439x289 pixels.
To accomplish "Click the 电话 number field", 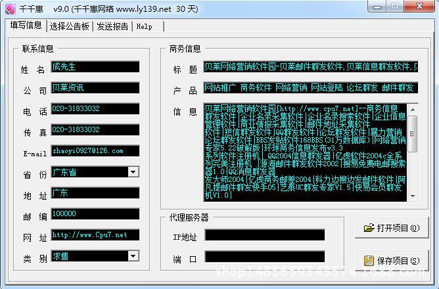I will click(95, 108).
